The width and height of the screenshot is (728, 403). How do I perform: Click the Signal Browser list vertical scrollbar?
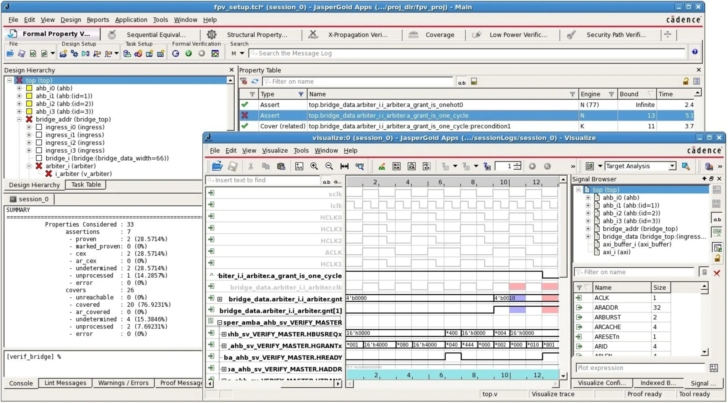coord(704,319)
